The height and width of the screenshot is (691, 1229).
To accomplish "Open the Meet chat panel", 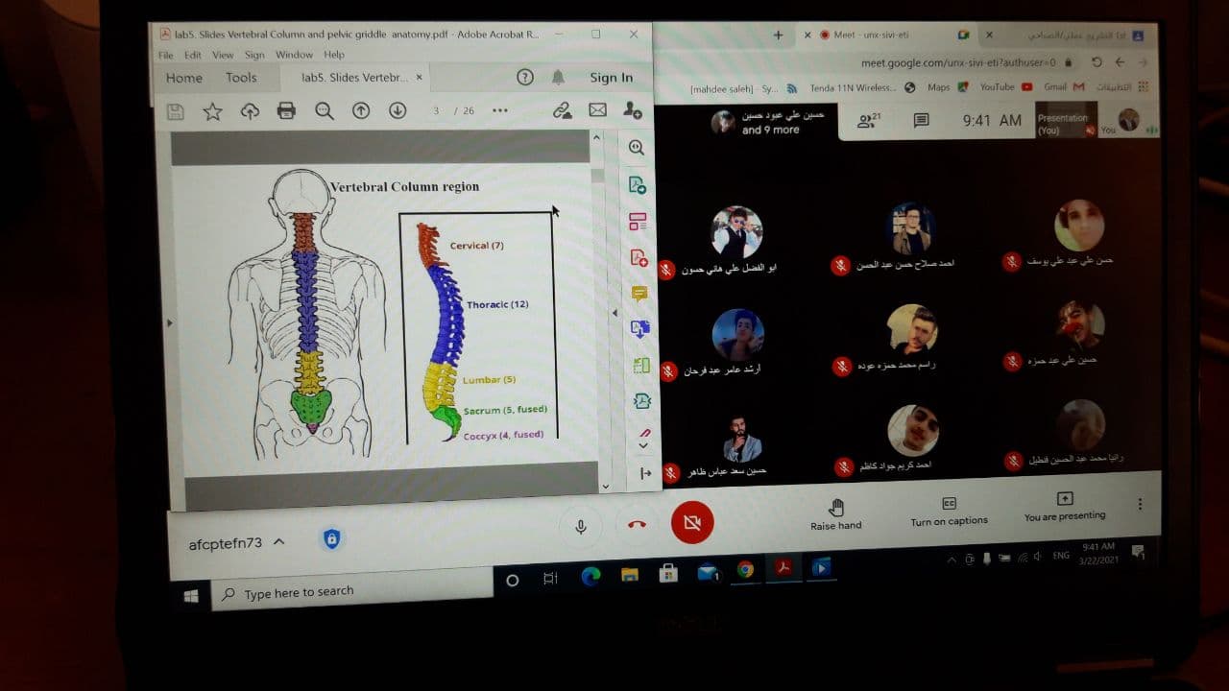I will [x=920, y=120].
